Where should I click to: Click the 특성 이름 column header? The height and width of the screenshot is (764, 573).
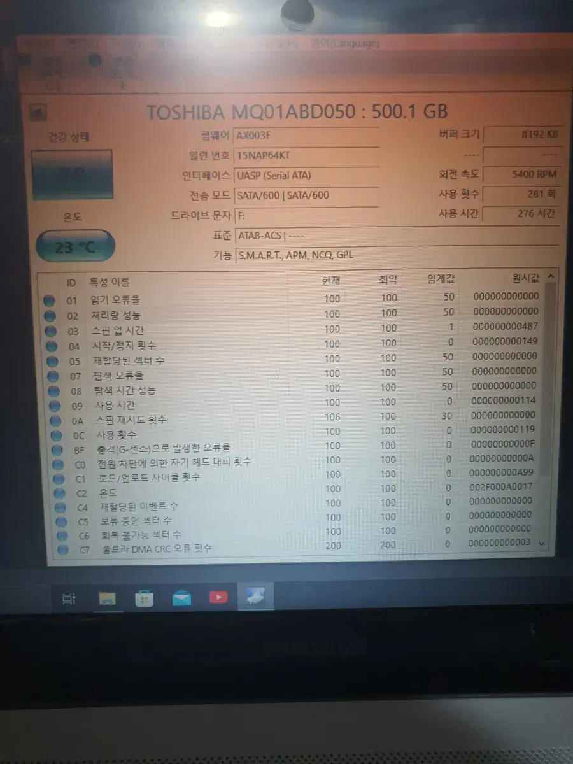click(109, 281)
